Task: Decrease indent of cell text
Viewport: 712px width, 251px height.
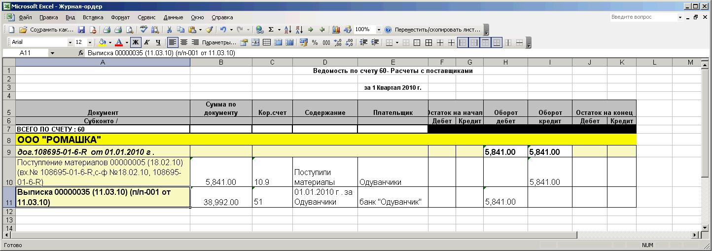Action: pos(363,42)
